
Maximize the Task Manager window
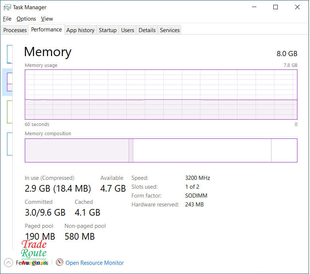[276, 7]
